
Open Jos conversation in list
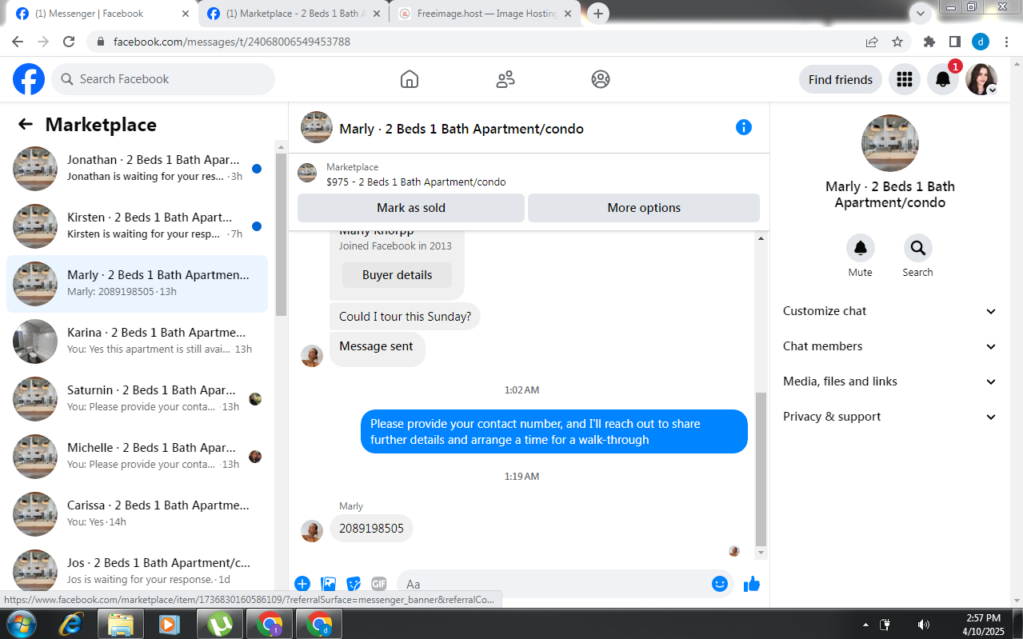pyautogui.click(x=138, y=571)
